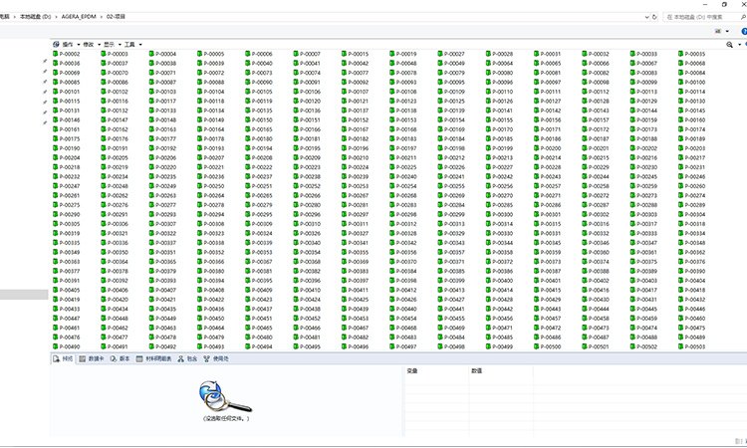Viewport: 747px width, 448px height.
Task: Click the search box for 本地磁盘 (D:)
Action: [697, 17]
